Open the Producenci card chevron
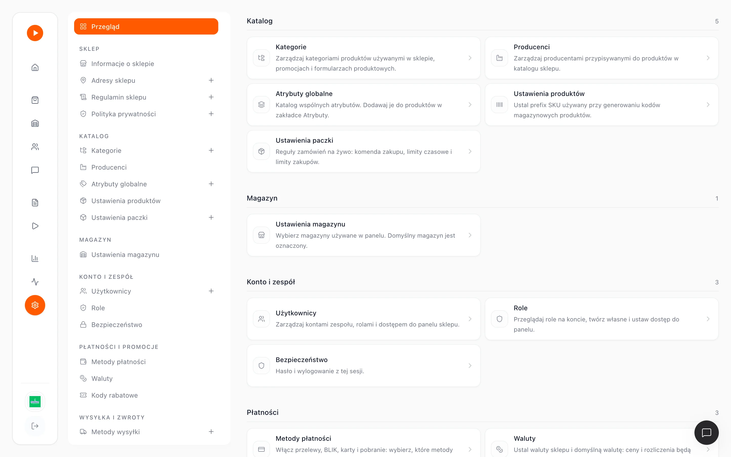This screenshot has height=457, width=731. click(x=708, y=58)
